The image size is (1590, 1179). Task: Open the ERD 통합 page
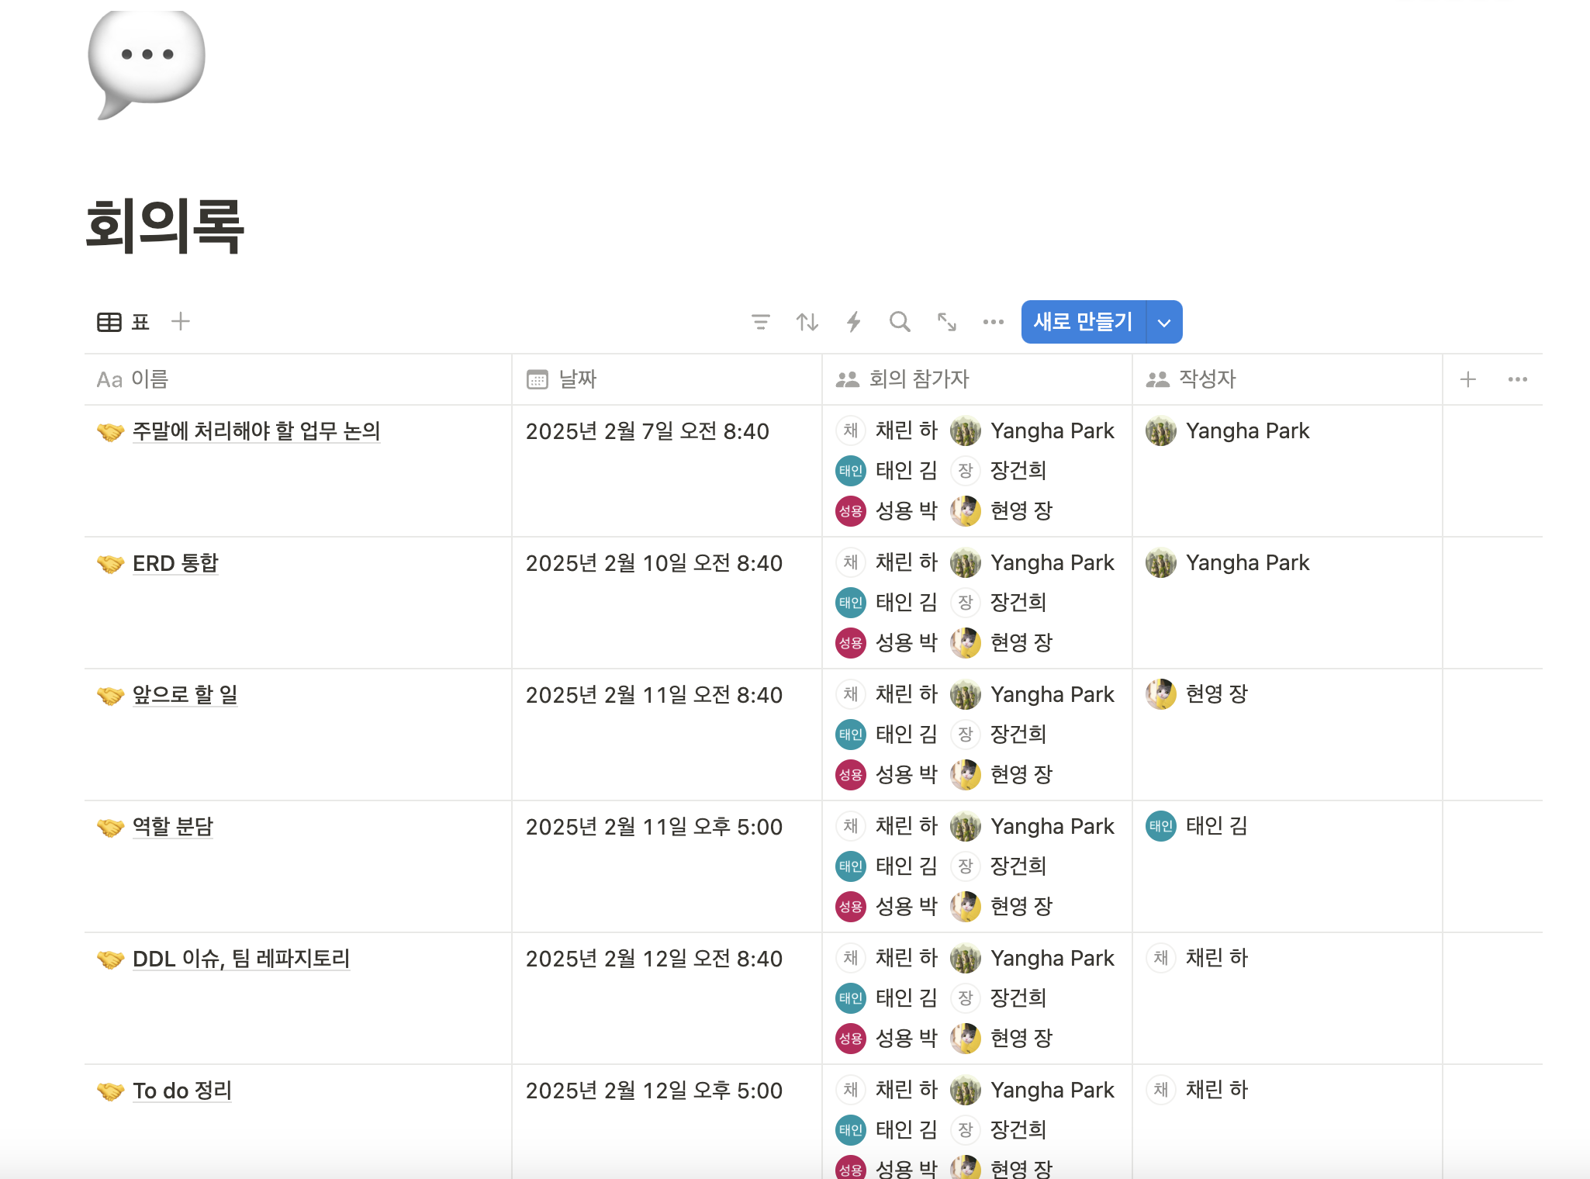[175, 563]
